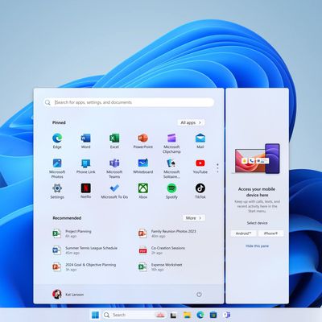The width and height of the screenshot is (322, 322).
Task: Open the Phone Link app
Action: pyautogui.click(x=85, y=166)
